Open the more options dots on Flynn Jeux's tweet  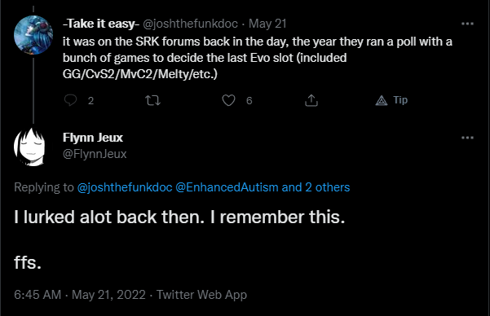point(467,138)
